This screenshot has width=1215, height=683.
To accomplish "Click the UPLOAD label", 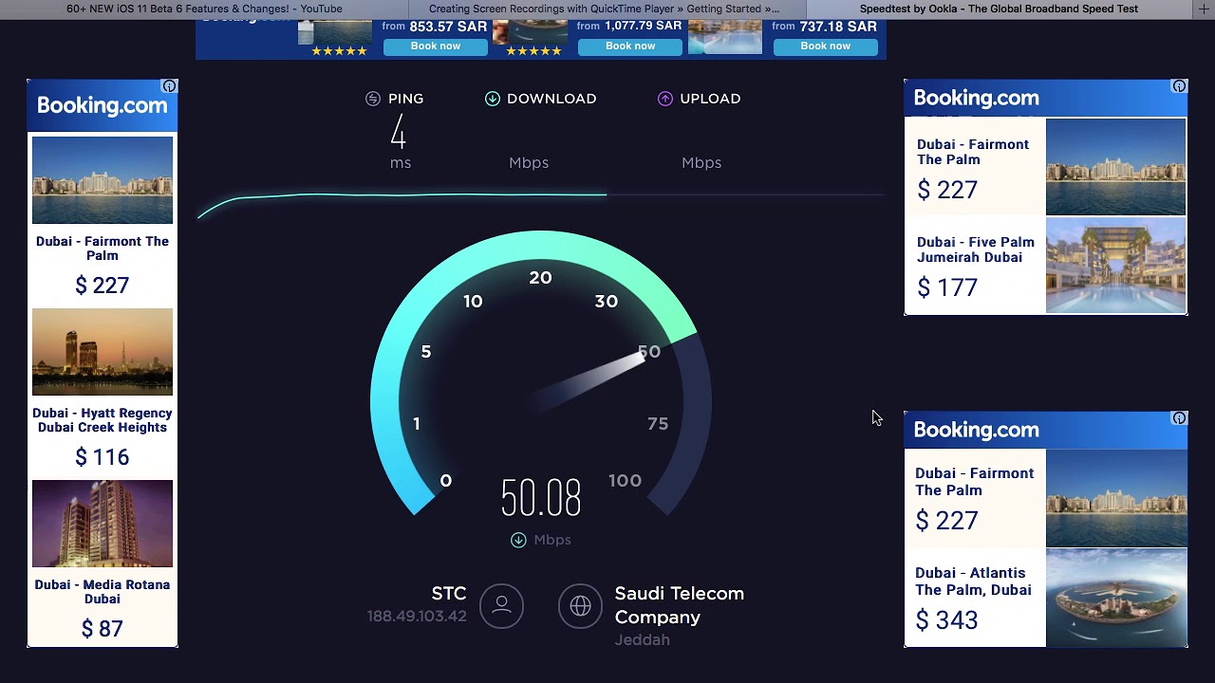I will [x=710, y=99].
